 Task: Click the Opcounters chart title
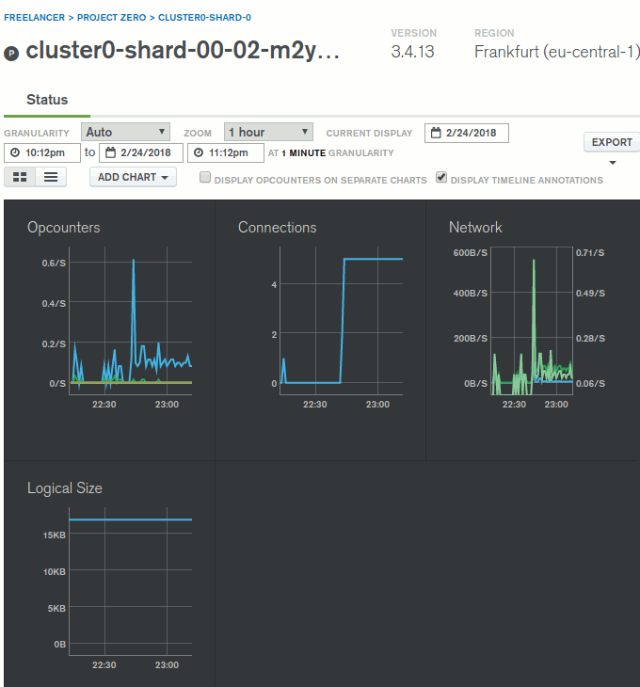pyautogui.click(x=63, y=228)
